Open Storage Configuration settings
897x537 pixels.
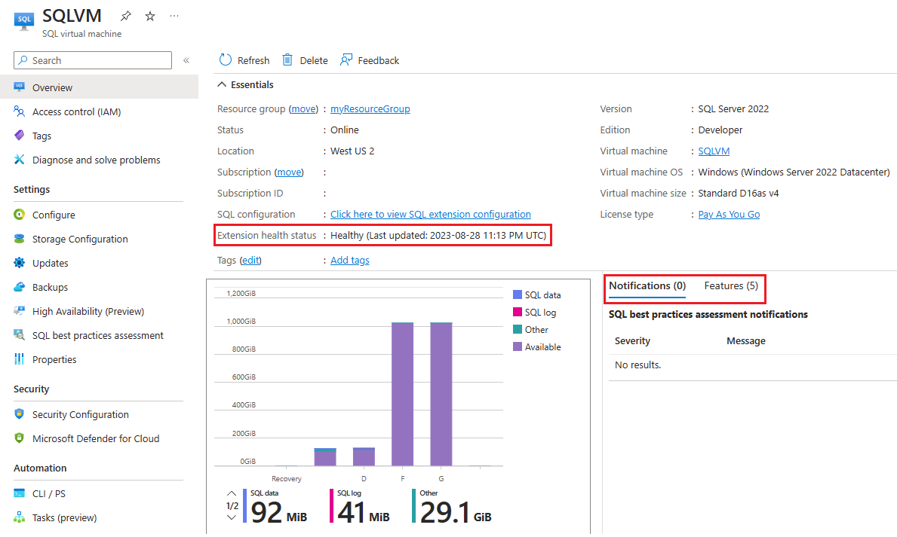[80, 239]
